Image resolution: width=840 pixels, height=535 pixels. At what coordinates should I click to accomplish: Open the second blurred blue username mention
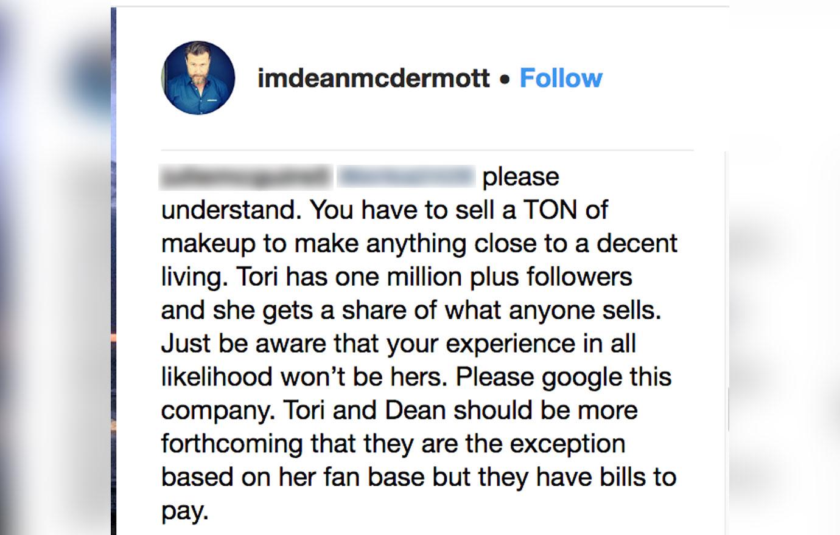[x=405, y=176]
